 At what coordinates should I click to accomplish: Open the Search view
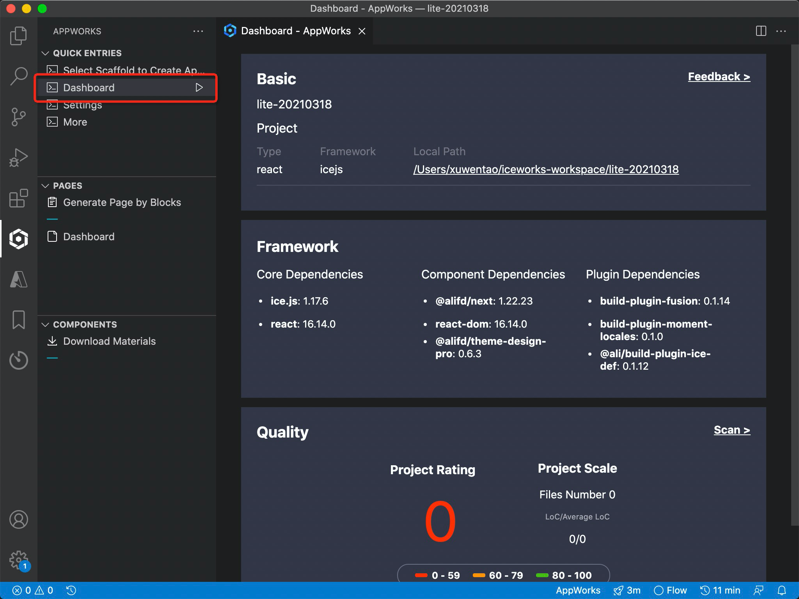click(18, 76)
